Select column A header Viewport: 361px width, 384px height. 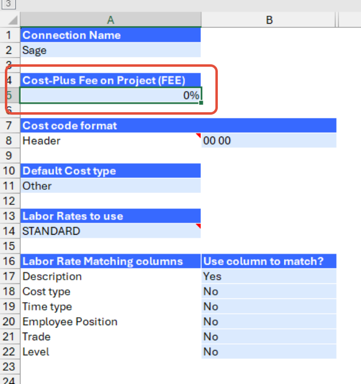110,20
